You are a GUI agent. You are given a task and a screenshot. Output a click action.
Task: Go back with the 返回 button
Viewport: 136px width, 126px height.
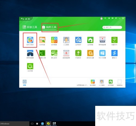(25, 19)
